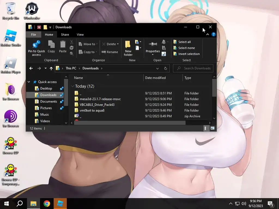Click the Paste icon in ribbon
Image resolution: width=279 pixels, height=209 pixels.
click(x=63, y=44)
